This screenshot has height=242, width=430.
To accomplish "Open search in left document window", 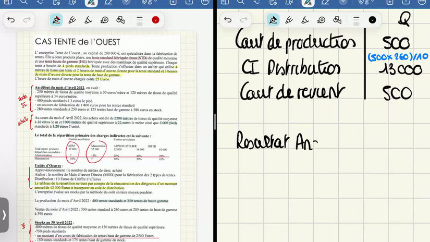I will click(24, 2).
